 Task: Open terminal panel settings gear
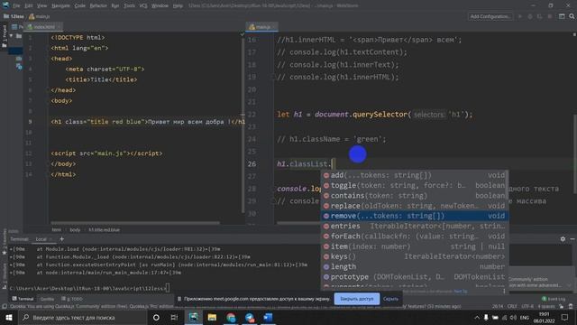pos(563,239)
